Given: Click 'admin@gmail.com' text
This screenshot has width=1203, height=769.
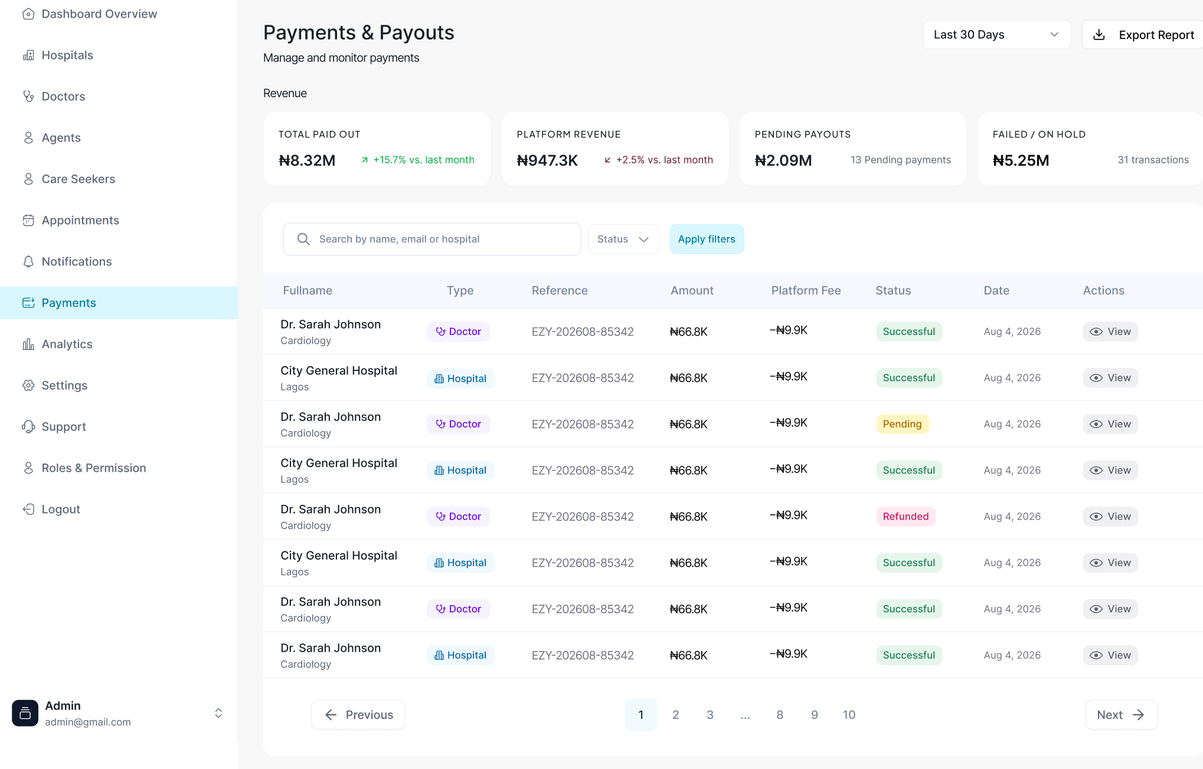Looking at the screenshot, I should [88, 722].
